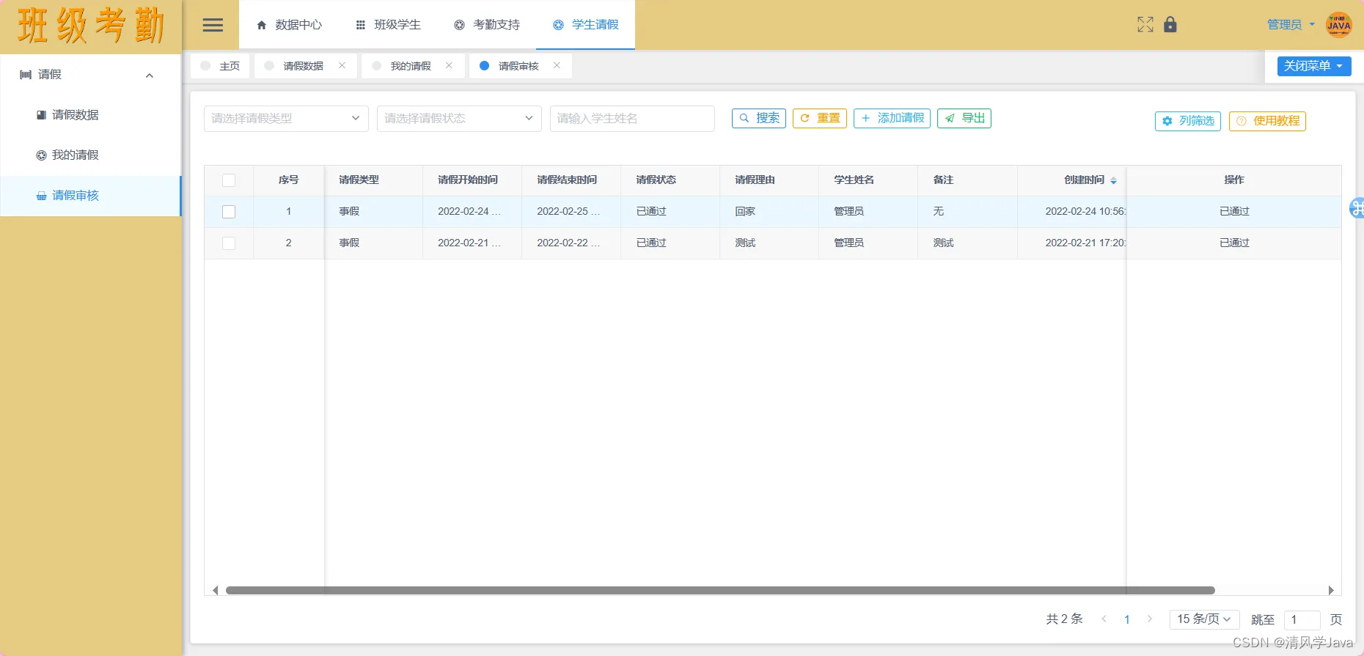Open the 数据中心 top menu
The image size is (1364, 656).
point(288,25)
